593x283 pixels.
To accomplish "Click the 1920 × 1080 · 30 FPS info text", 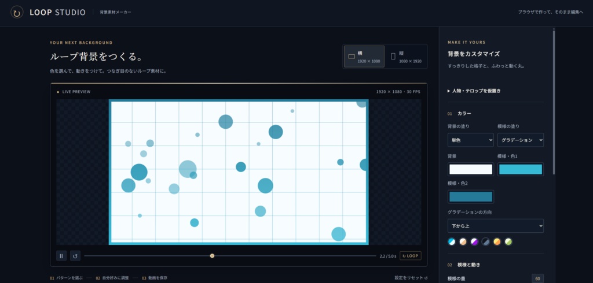I will point(398,92).
